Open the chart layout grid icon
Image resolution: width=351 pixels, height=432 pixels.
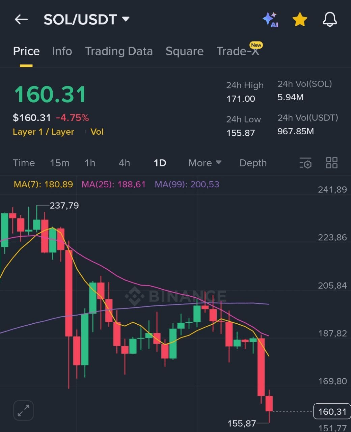[x=332, y=163]
